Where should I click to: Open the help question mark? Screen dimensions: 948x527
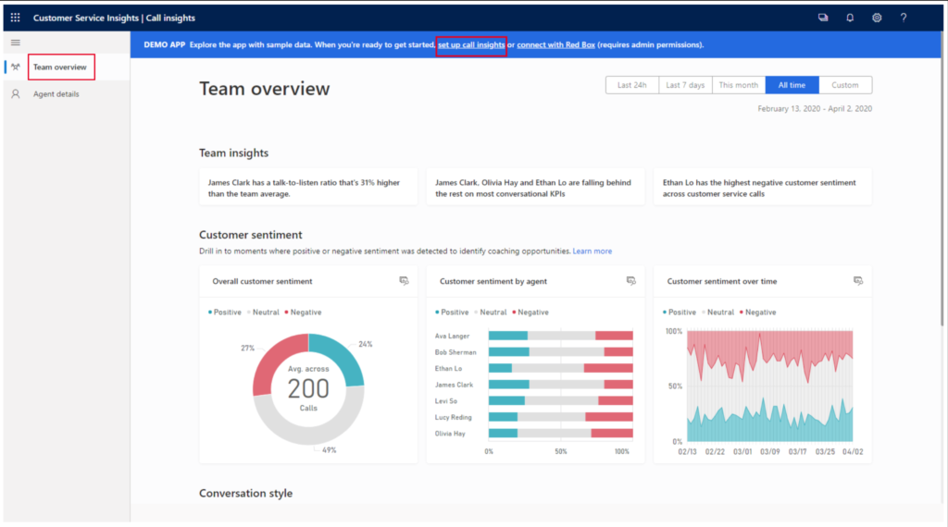tap(904, 18)
